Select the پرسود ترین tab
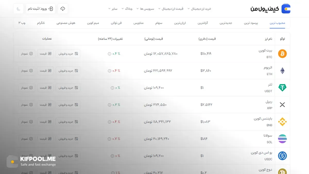 251,23
